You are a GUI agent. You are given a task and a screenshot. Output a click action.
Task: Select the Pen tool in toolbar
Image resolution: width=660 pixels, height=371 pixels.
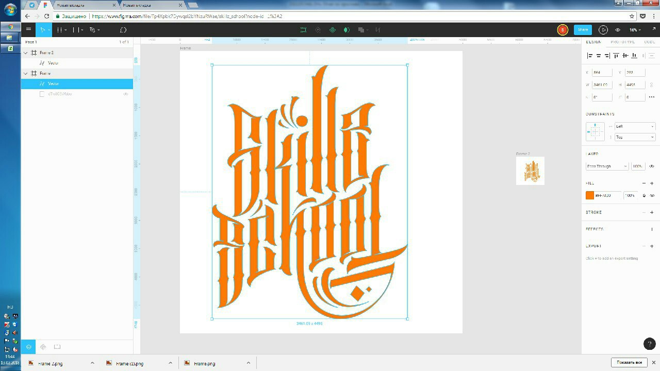click(x=92, y=30)
